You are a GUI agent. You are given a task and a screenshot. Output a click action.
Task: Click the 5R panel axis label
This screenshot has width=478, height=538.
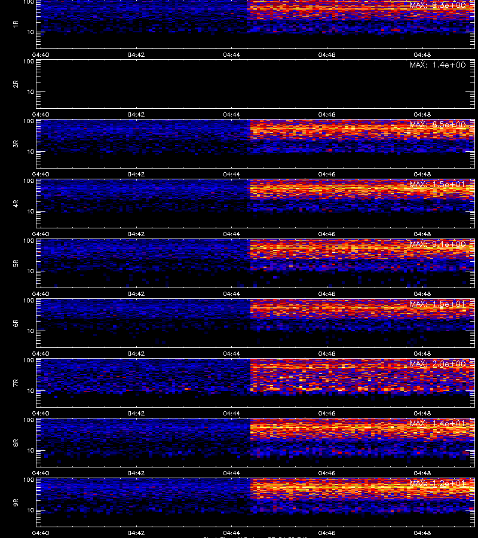(16, 264)
